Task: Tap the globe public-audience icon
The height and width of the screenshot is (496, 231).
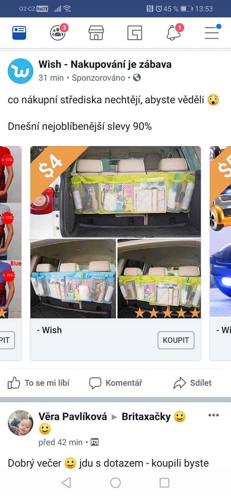Action: [137, 77]
